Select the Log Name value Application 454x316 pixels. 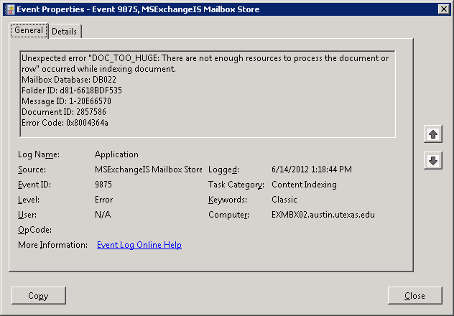point(116,154)
